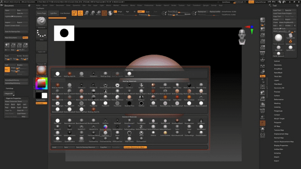The width and height of the screenshot is (301, 169).
Task: Open the Material menu
Action: coord(125,5)
